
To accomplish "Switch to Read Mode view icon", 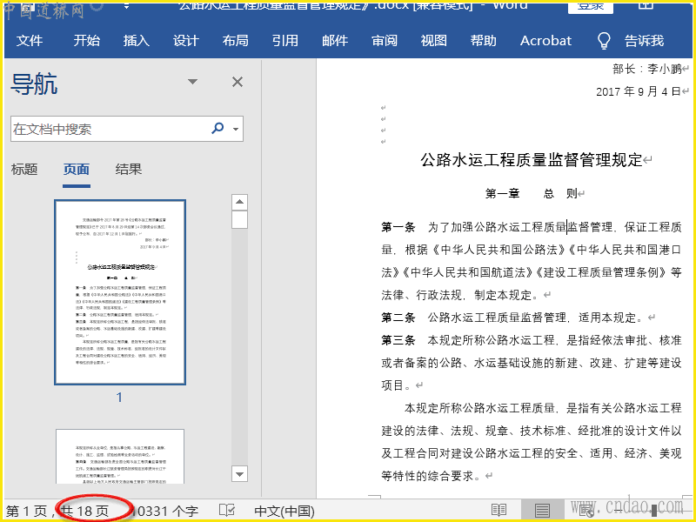I will point(499,511).
